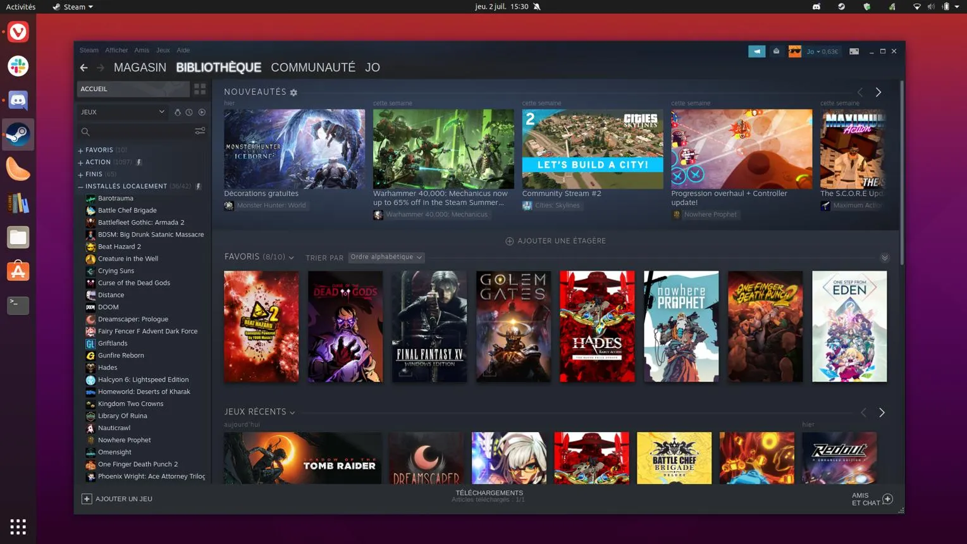Switch to Big Picture mode icon
The width and height of the screenshot is (967, 544).
(x=854, y=51)
